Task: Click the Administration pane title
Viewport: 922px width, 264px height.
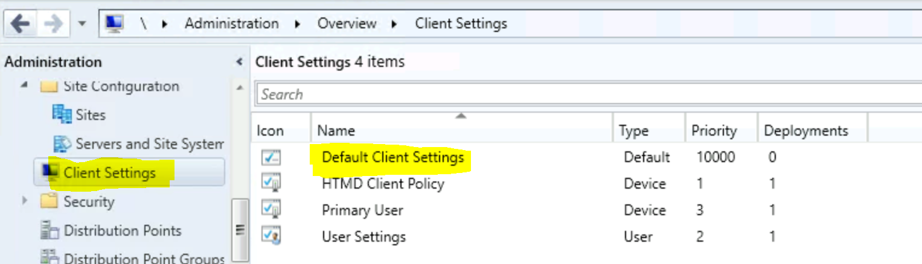Action: point(53,61)
